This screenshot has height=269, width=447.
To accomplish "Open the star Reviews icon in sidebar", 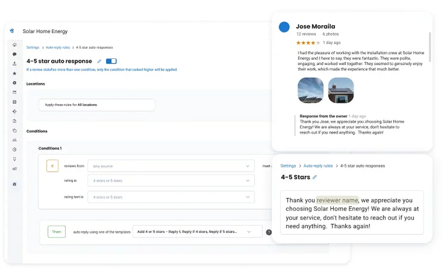I will point(15,73).
